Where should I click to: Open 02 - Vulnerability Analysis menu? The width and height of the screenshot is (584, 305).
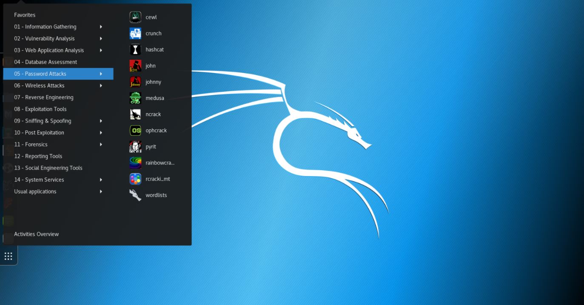click(x=58, y=39)
